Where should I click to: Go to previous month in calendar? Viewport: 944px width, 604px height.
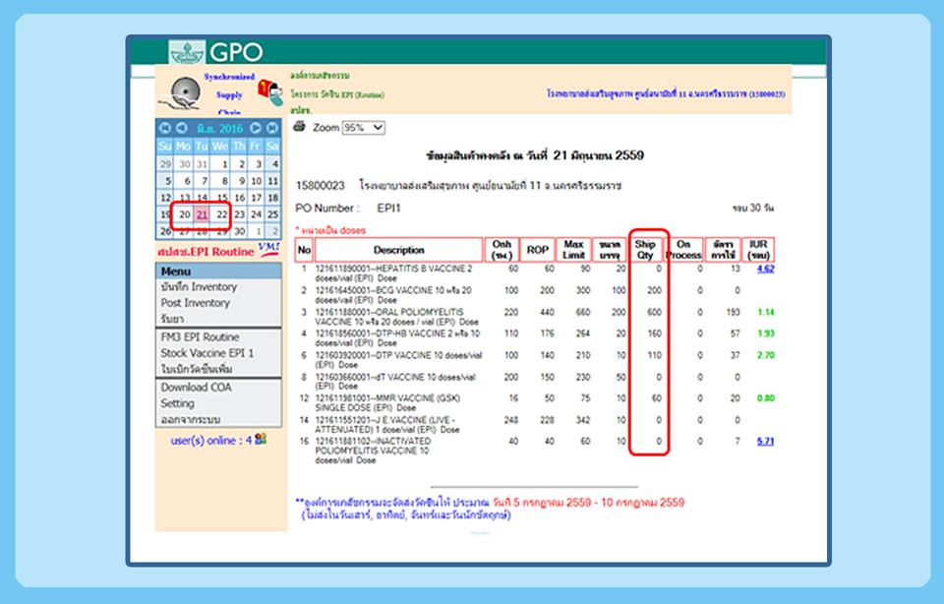click(181, 128)
